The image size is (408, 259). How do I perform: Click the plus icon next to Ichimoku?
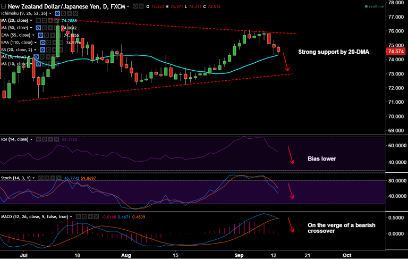tap(70, 13)
